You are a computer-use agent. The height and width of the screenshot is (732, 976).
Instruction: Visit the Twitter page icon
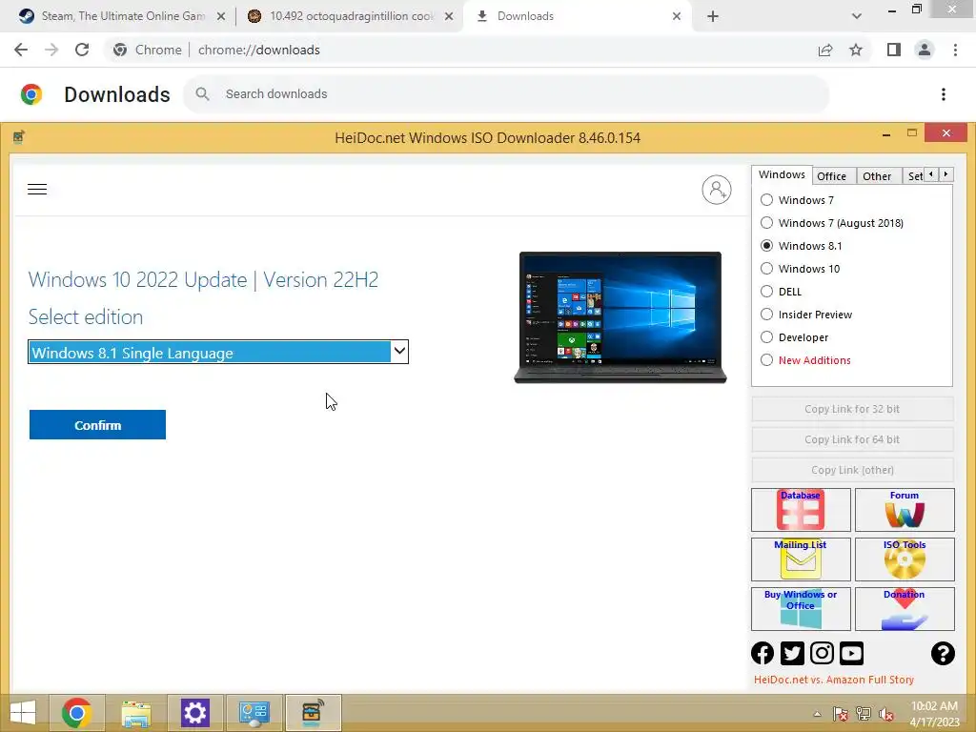tap(792, 653)
